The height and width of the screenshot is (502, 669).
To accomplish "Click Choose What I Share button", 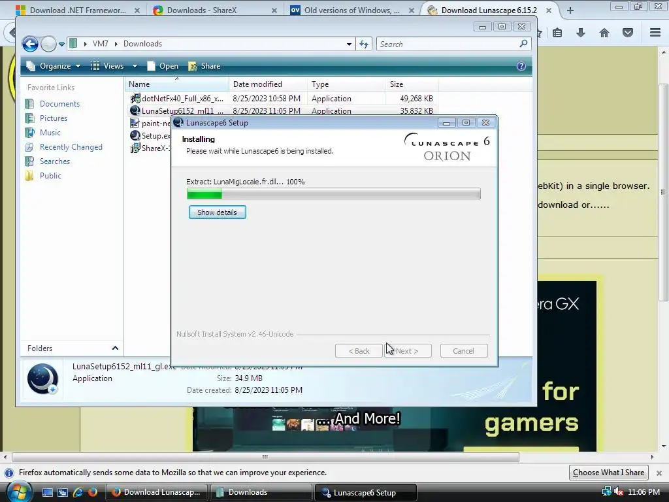I will coord(608,473).
